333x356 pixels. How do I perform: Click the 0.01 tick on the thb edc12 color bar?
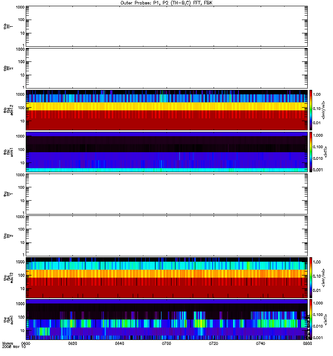point(317,123)
